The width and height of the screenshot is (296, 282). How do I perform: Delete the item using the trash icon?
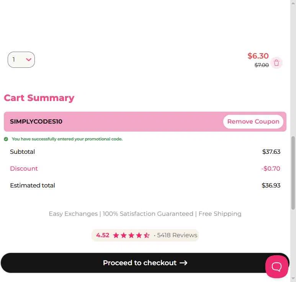coord(276,63)
